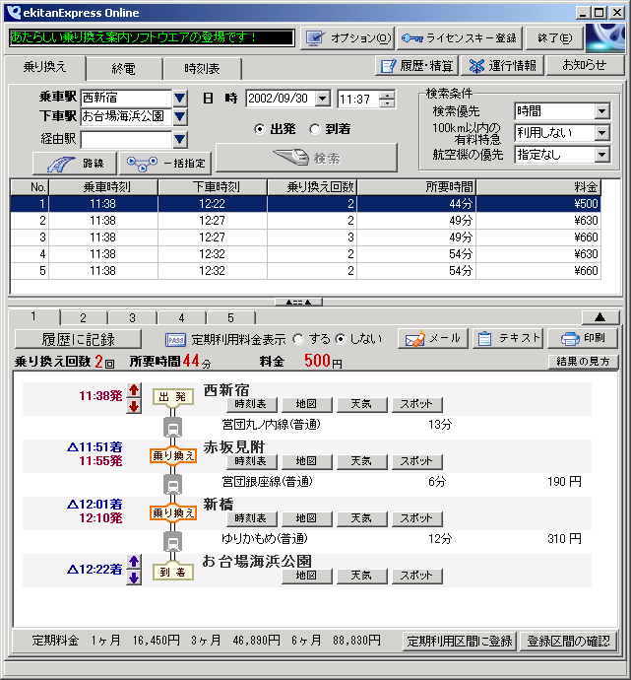Screen dimensions: 631x680
Task: Click the 履歴に記録 button
Action: [78, 339]
